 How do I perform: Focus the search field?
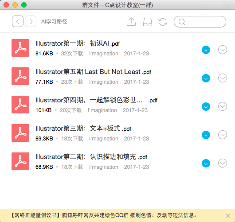point(200,22)
